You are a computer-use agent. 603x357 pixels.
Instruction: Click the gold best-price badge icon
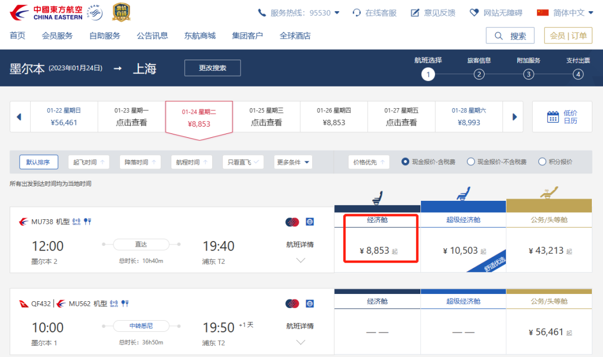121,12
